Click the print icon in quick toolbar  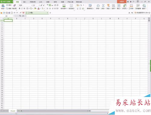point(9,13)
